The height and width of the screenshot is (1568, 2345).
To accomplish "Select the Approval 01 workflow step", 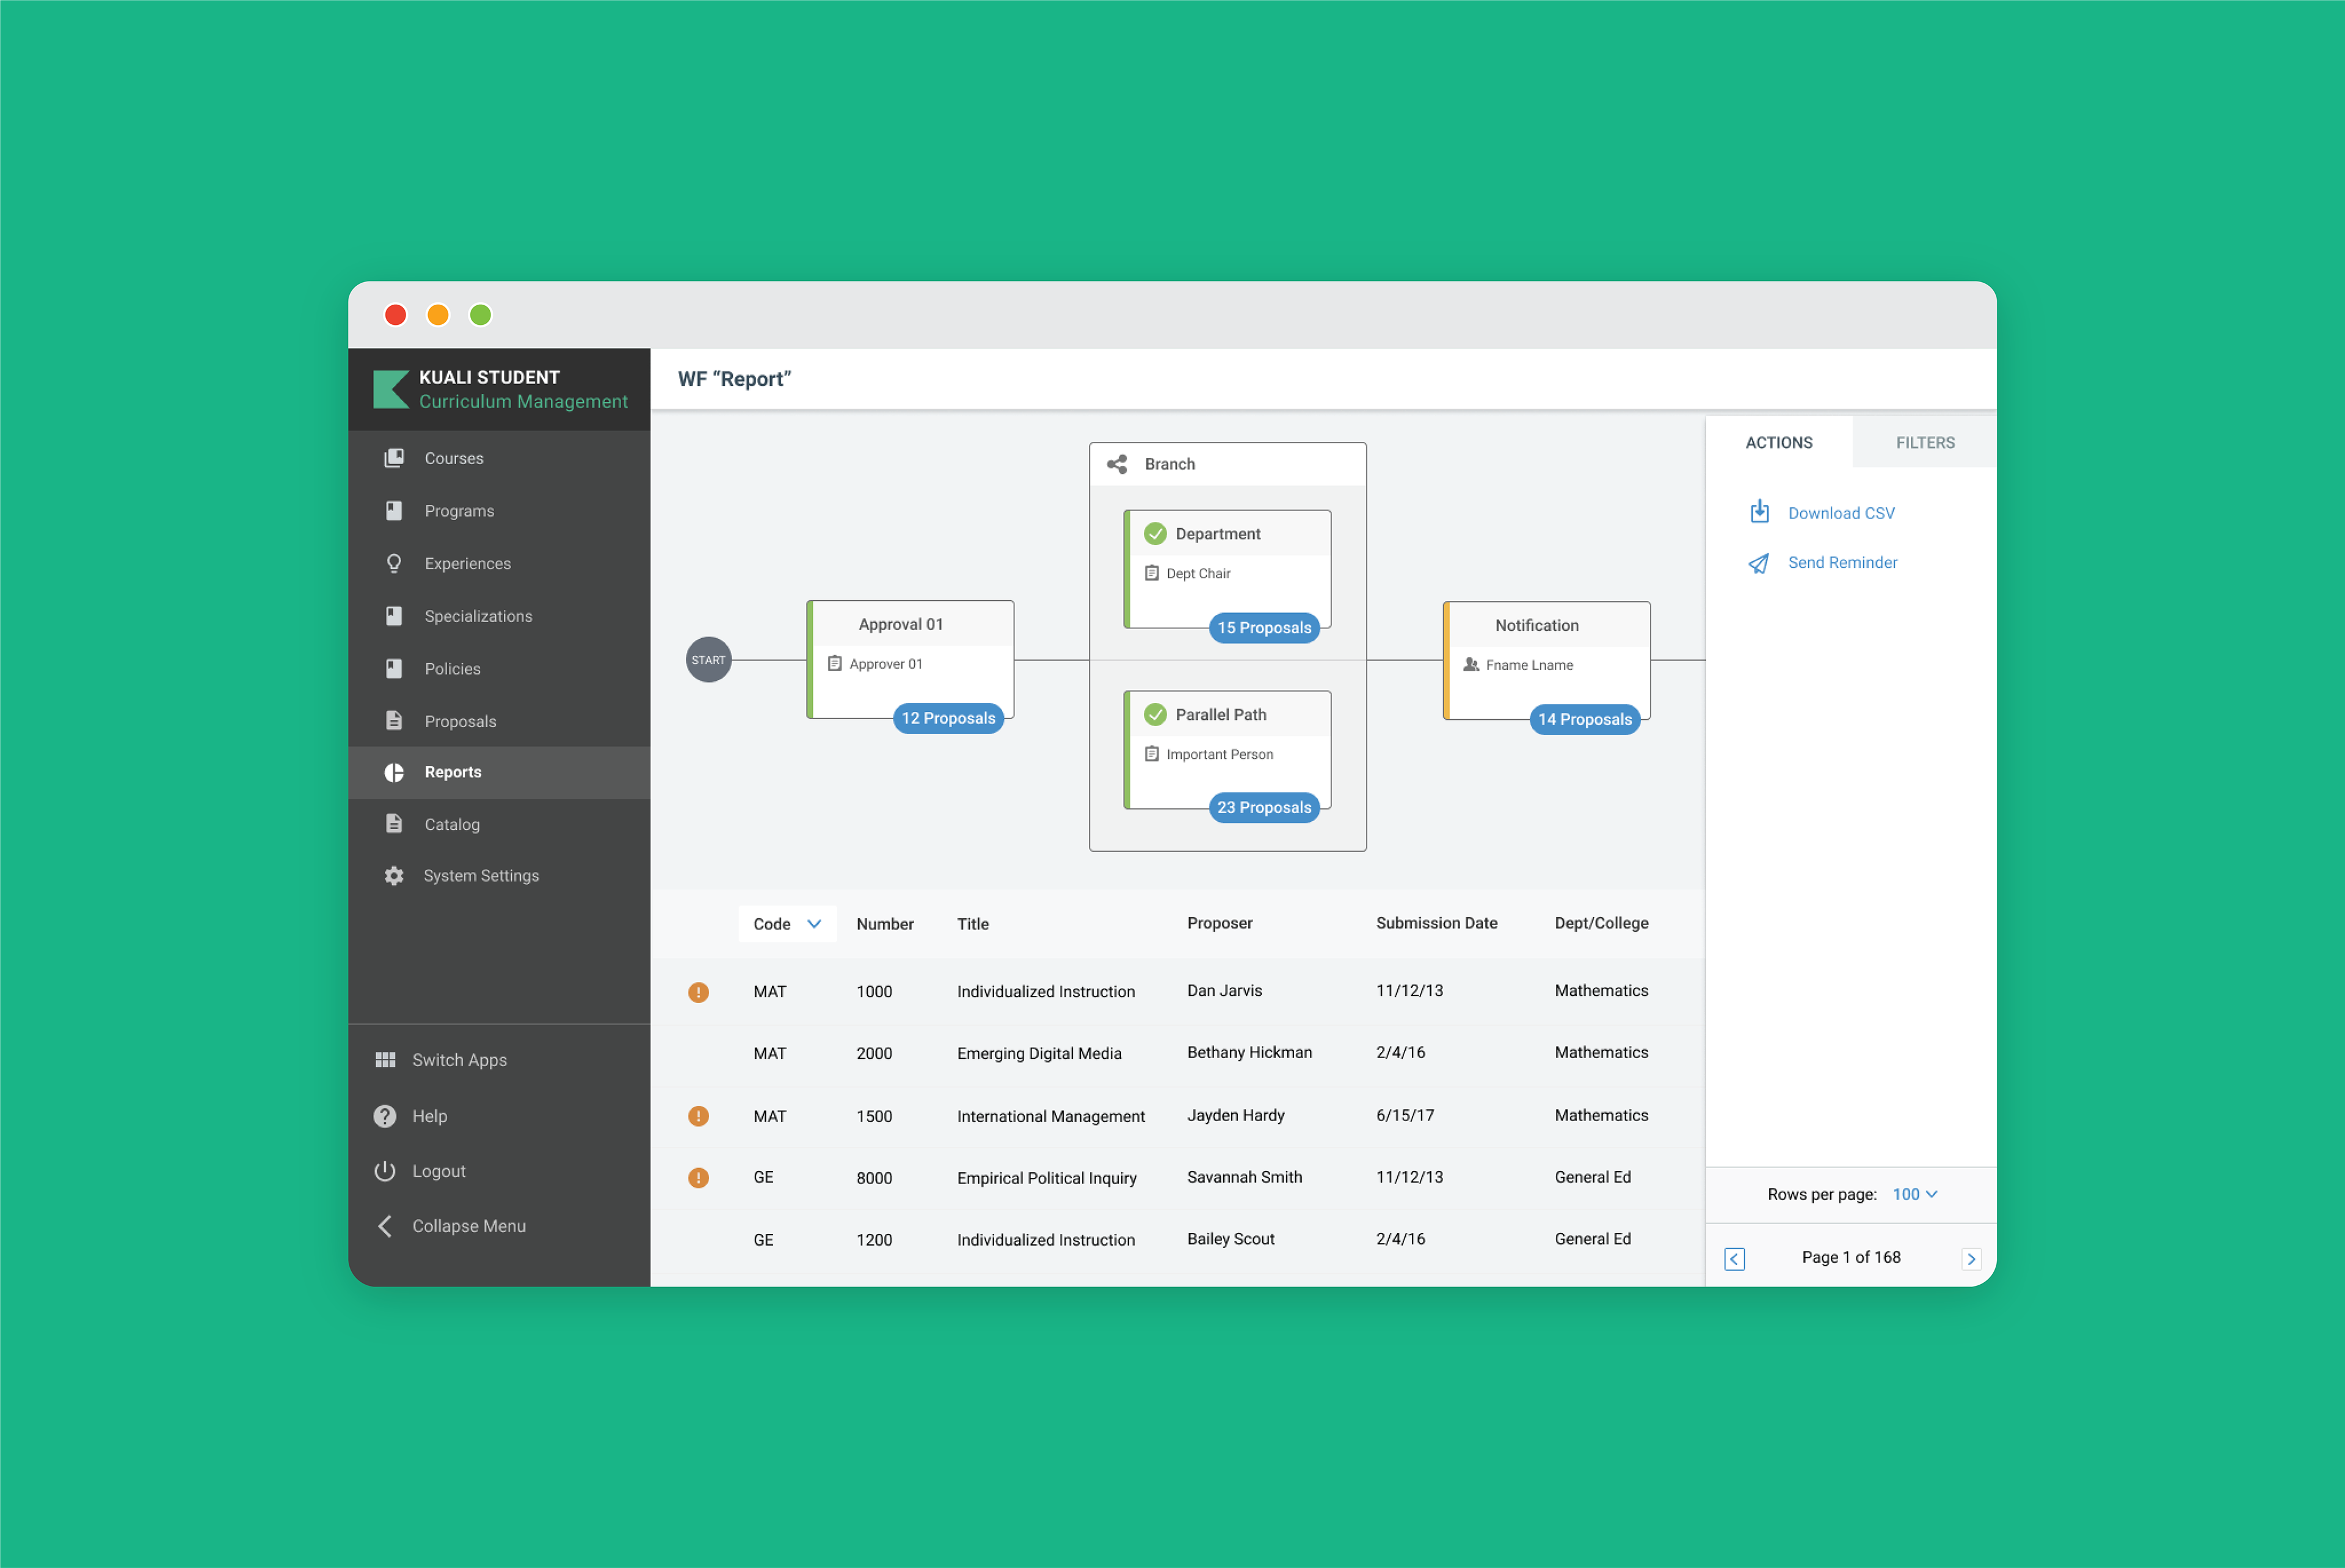I will coord(910,659).
